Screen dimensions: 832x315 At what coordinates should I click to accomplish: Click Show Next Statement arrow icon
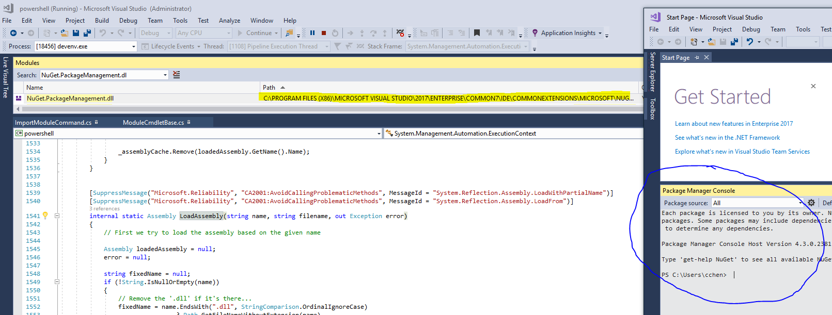pyautogui.click(x=351, y=33)
